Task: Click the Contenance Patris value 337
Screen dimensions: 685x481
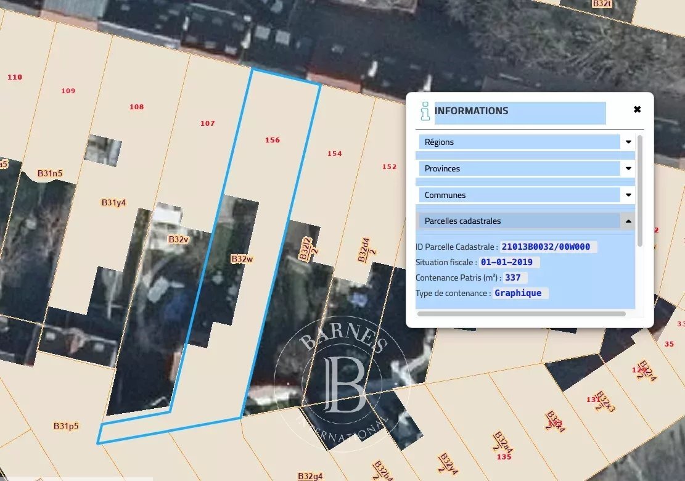Action: click(x=513, y=277)
